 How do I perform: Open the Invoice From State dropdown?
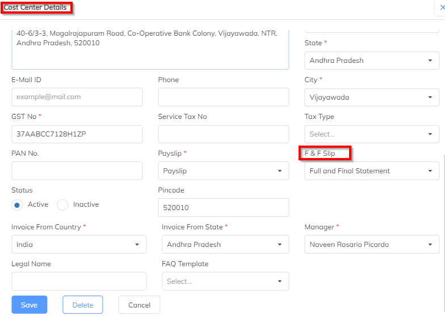click(x=225, y=245)
